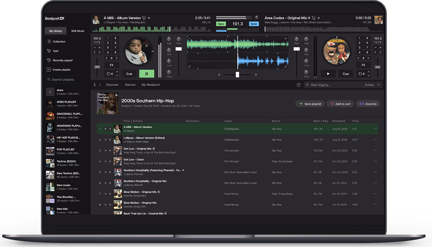Open the Discover tab
The width and height of the screenshot is (432, 247).
(112, 85)
